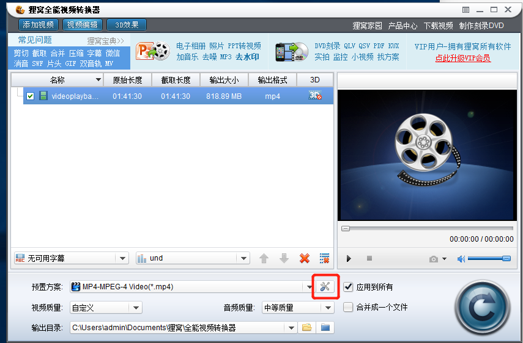Viewport: 523px width, 343px height.
Task: Click the preview video film reel area
Action: [427, 154]
